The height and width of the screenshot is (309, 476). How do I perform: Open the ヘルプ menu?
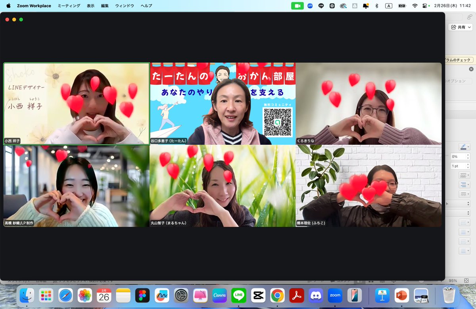(146, 6)
